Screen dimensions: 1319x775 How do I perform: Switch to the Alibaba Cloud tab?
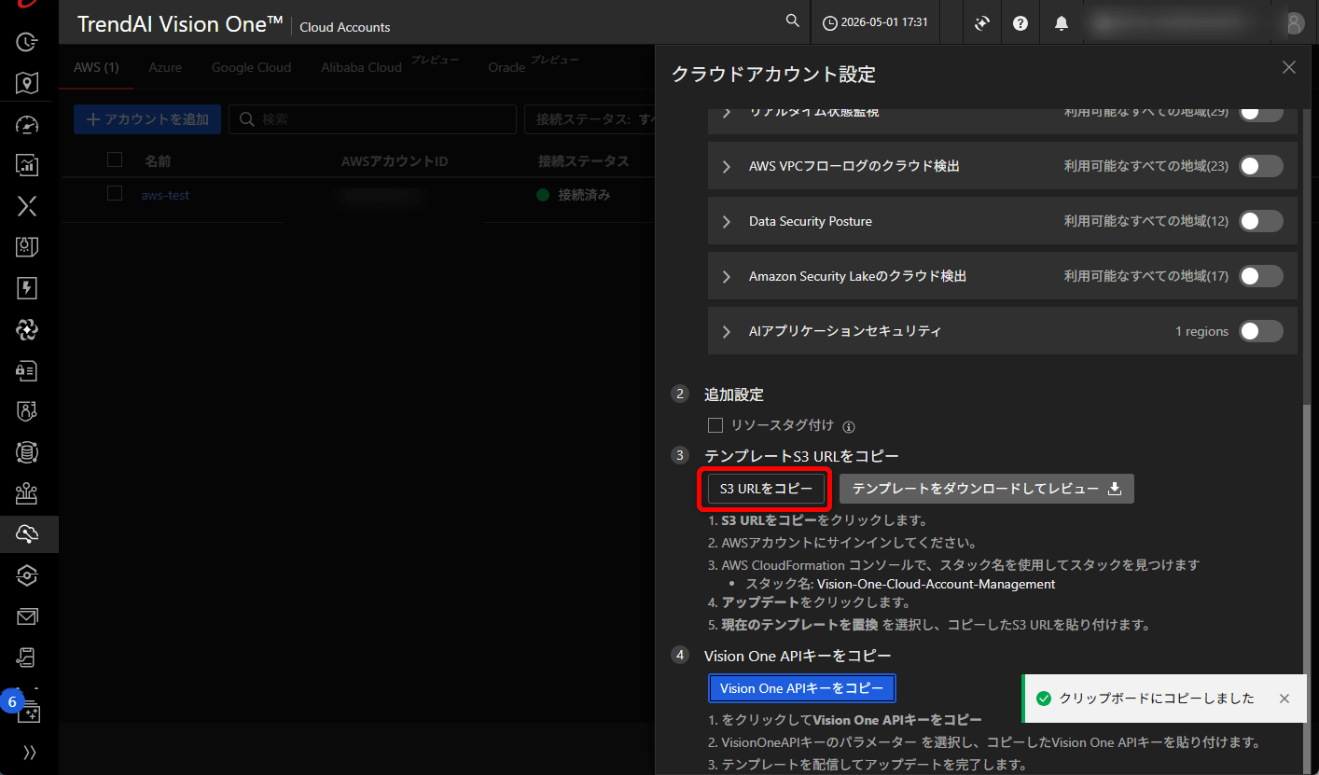coord(361,67)
